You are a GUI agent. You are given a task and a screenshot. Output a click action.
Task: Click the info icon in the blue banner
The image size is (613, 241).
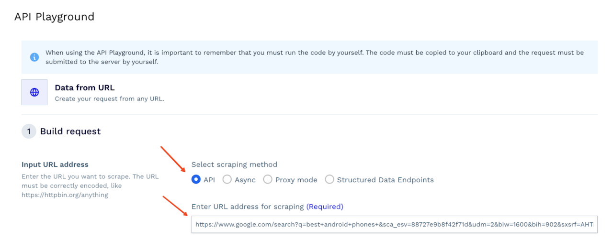pyautogui.click(x=34, y=57)
